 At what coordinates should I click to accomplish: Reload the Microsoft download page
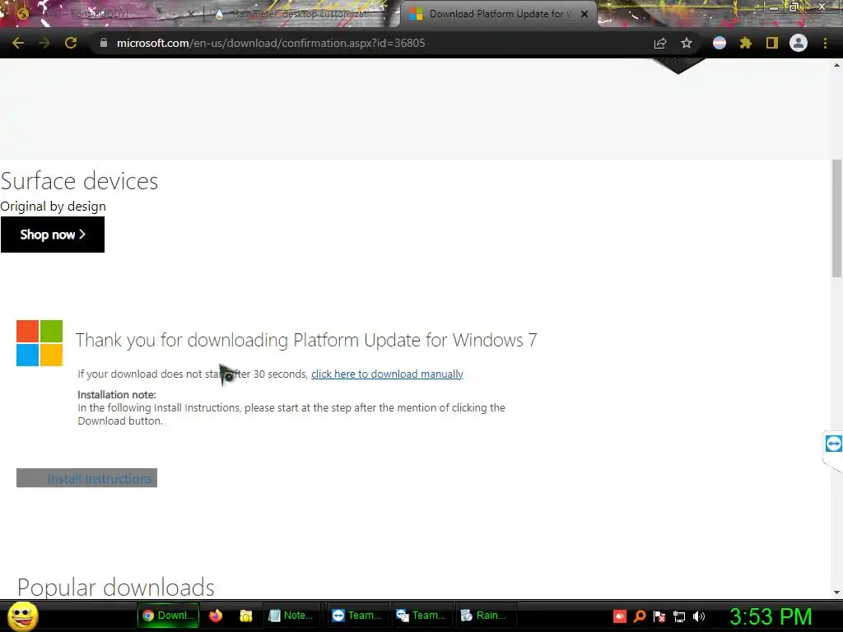71,43
